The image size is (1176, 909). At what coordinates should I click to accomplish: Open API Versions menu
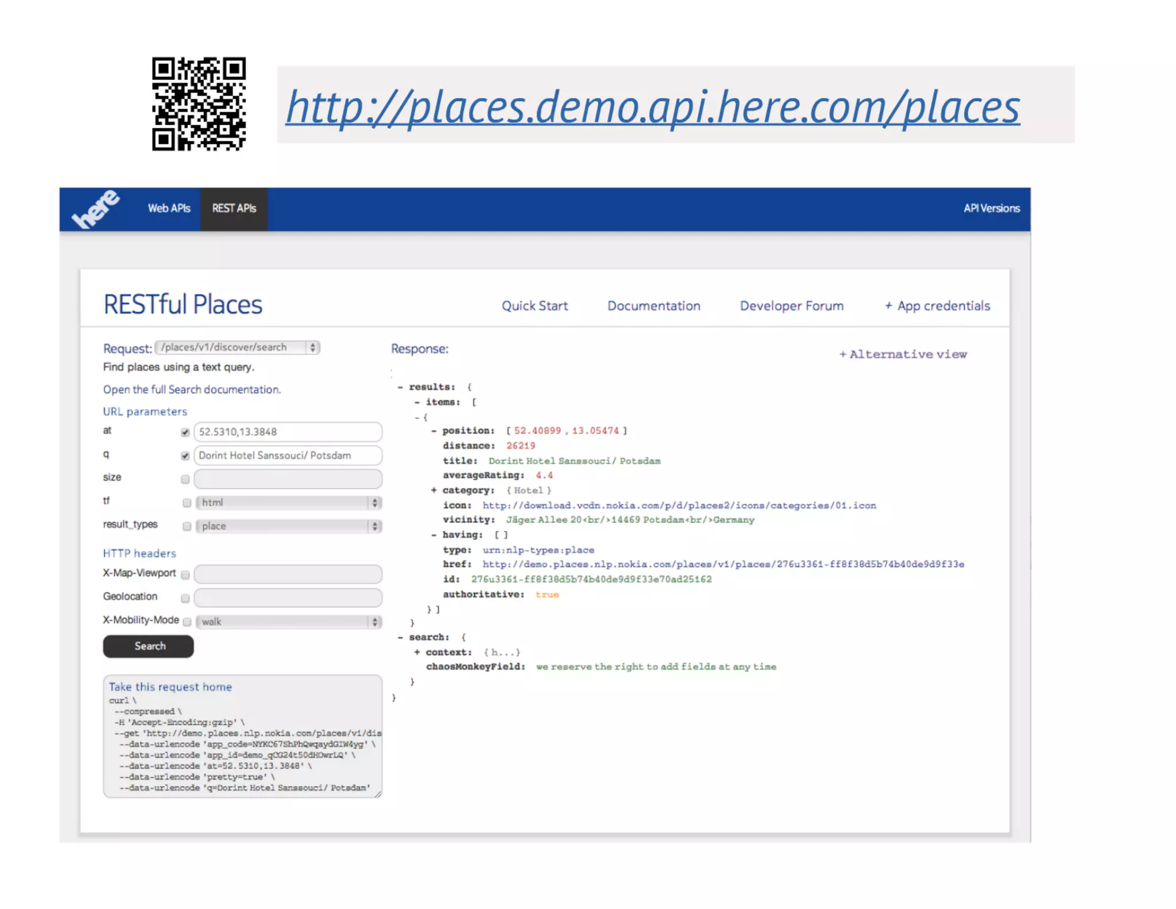[x=991, y=209]
